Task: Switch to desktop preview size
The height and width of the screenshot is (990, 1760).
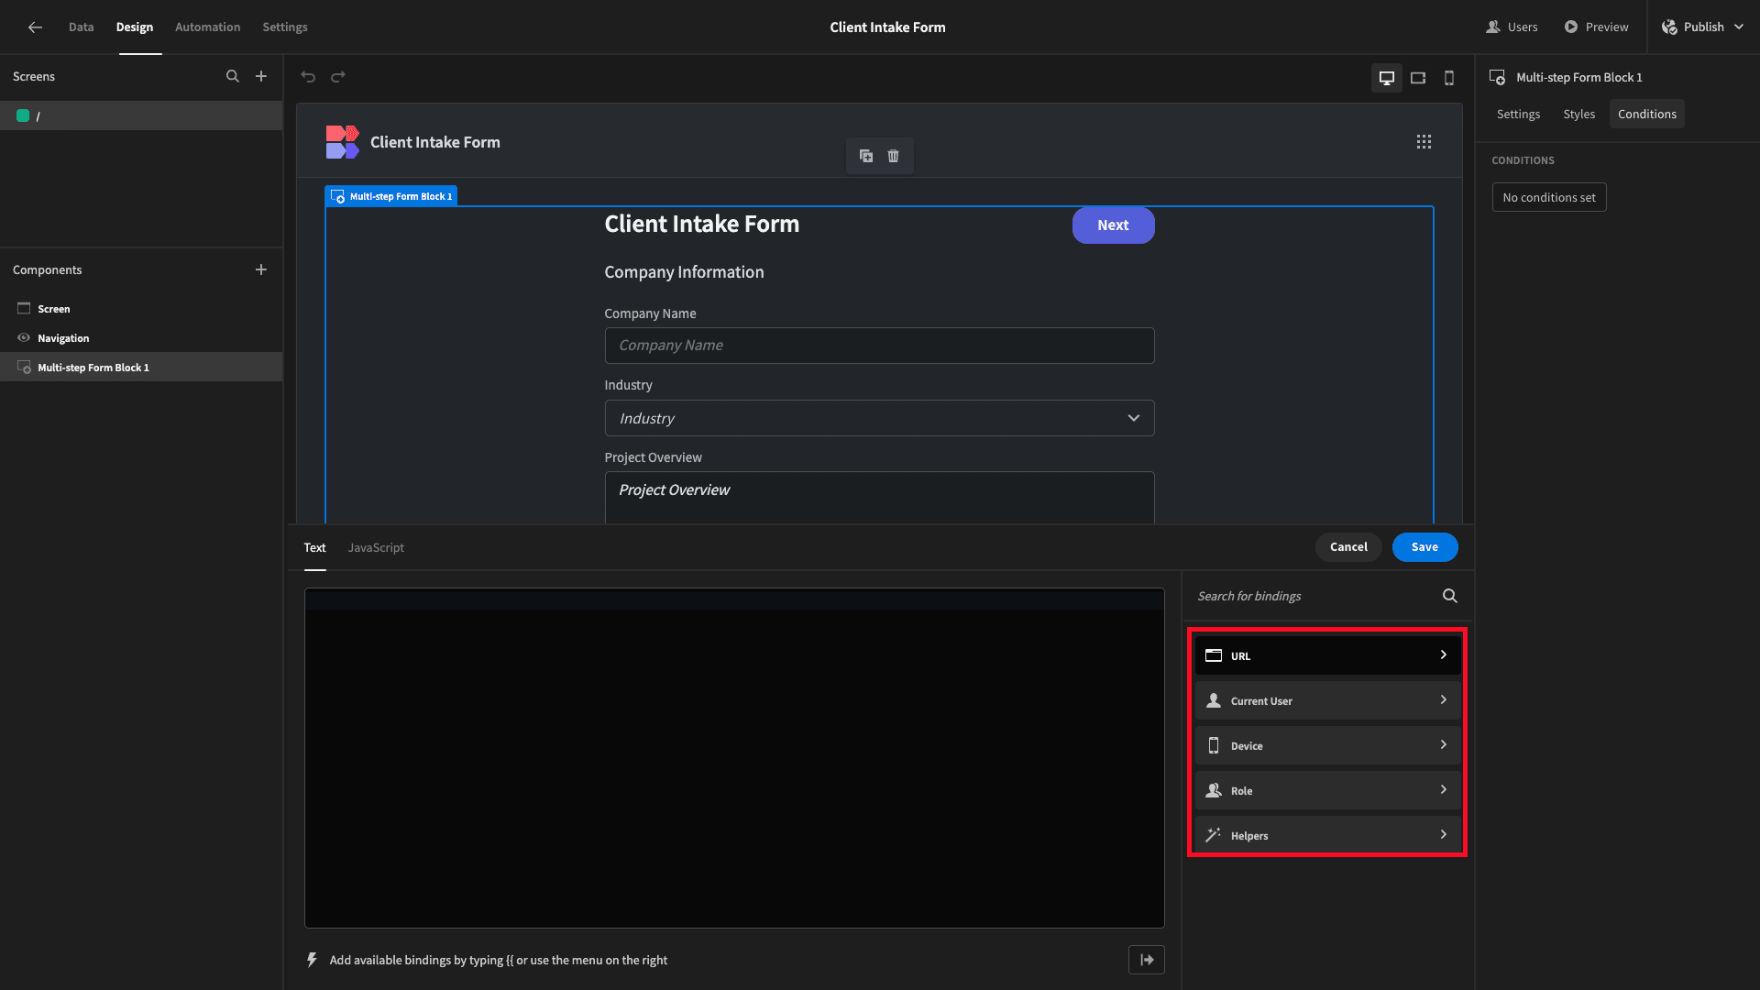Action: 1387,78
